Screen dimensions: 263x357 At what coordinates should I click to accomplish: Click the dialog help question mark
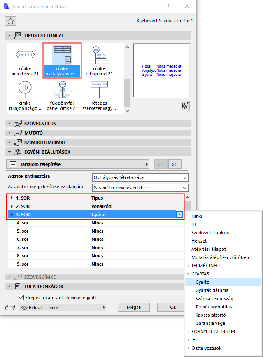[168, 6]
